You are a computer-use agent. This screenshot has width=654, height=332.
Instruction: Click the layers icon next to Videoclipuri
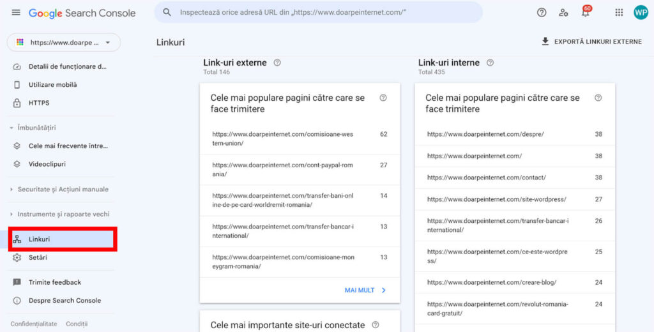tap(17, 164)
